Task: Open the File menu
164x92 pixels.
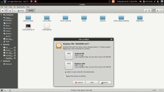Action: point(2,7)
